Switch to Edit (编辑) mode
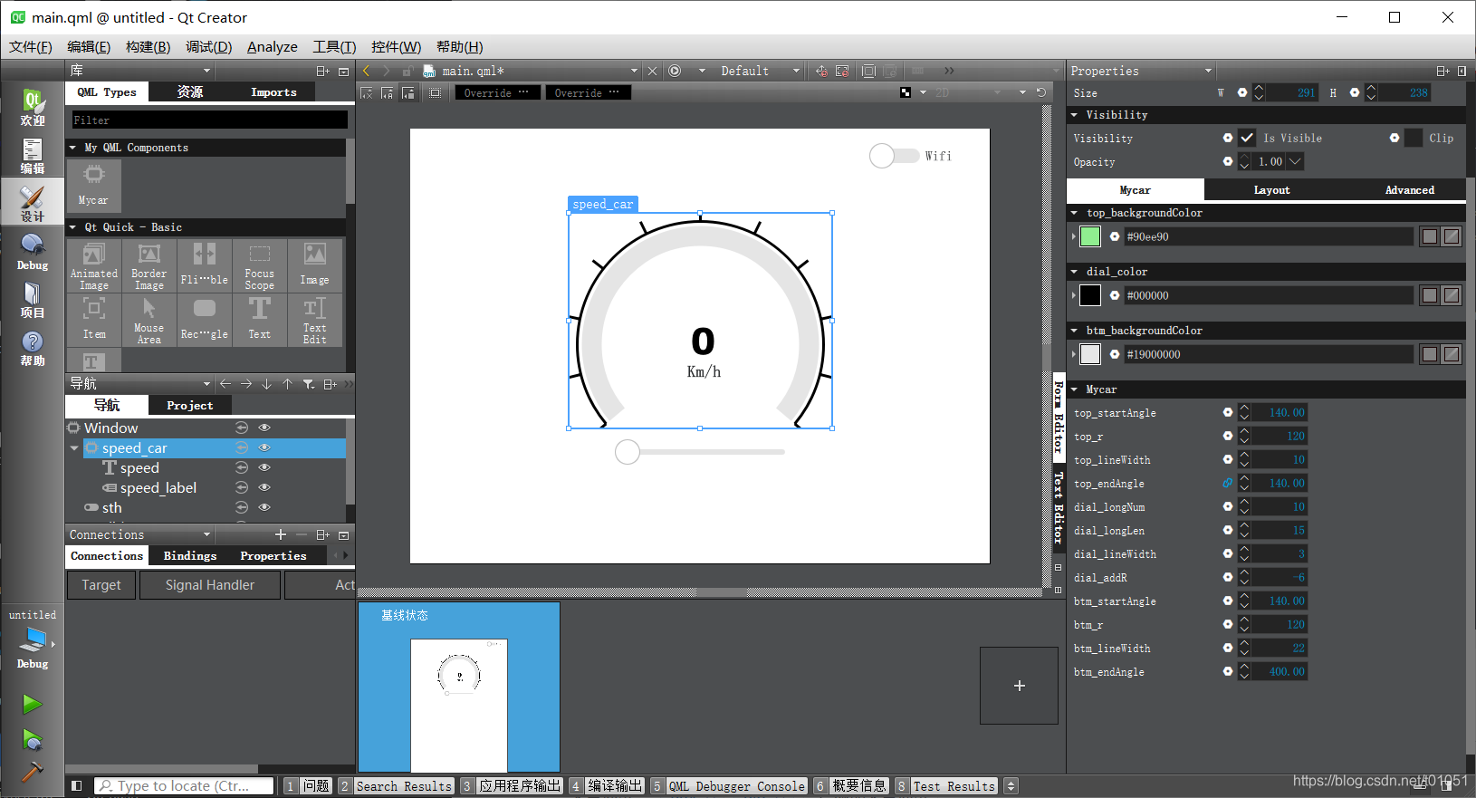 tap(33, 155)
